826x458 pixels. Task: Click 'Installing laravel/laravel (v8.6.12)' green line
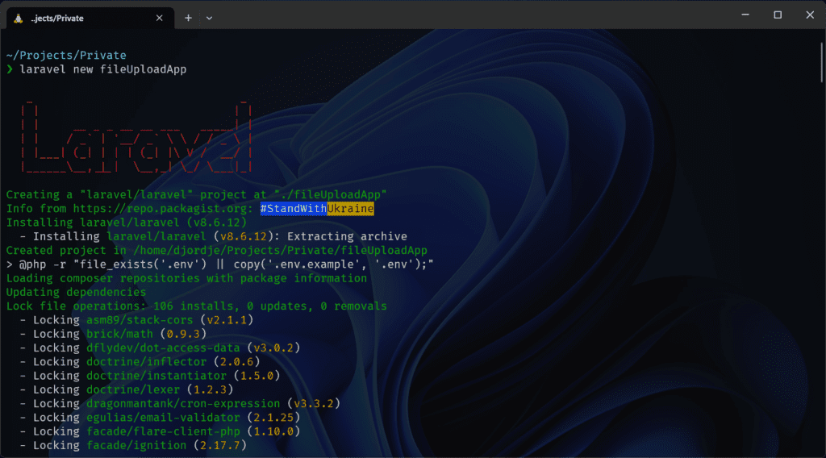[x=127, y=223]
